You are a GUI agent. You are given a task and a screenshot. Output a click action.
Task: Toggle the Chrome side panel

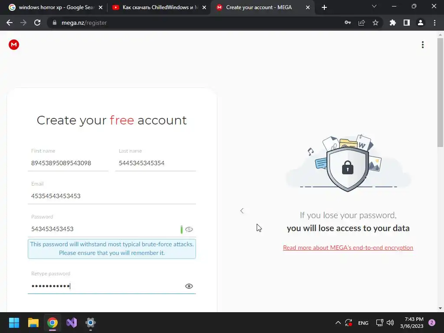(x=407, y=23)
